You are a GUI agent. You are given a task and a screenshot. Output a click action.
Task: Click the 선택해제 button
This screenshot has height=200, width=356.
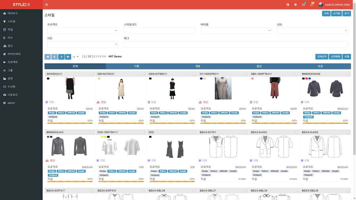coord(335,57)
